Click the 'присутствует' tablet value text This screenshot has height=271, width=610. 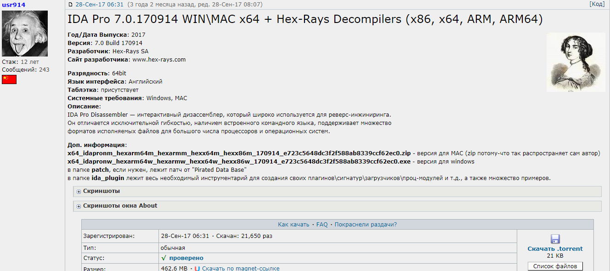coord(119,90)
